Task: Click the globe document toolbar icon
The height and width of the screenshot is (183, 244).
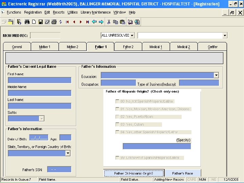Action: [x=137, y=22]
